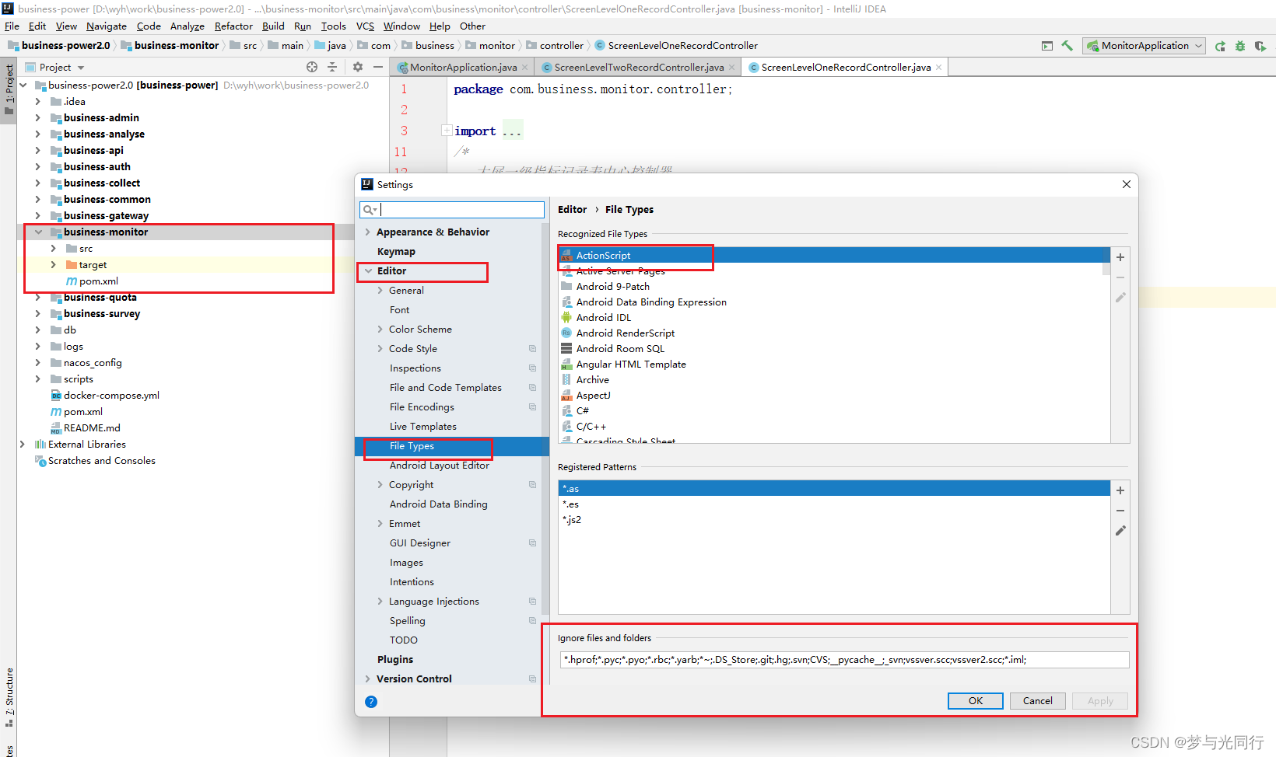Open the MonitorApplication run configuration dropdown
The width and height of the screenshot is (1276, 757).
coord(1144,46)
